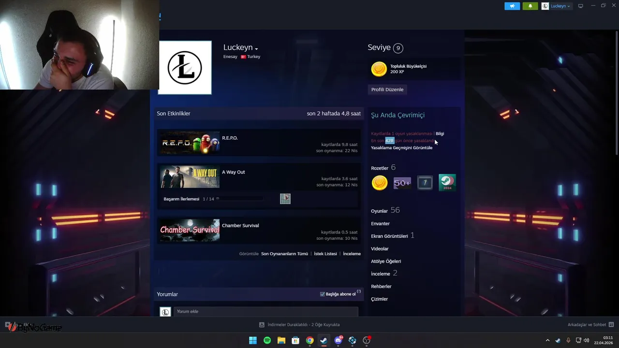
Task: Click the A Way Out game banner
Action: [190, 177]
